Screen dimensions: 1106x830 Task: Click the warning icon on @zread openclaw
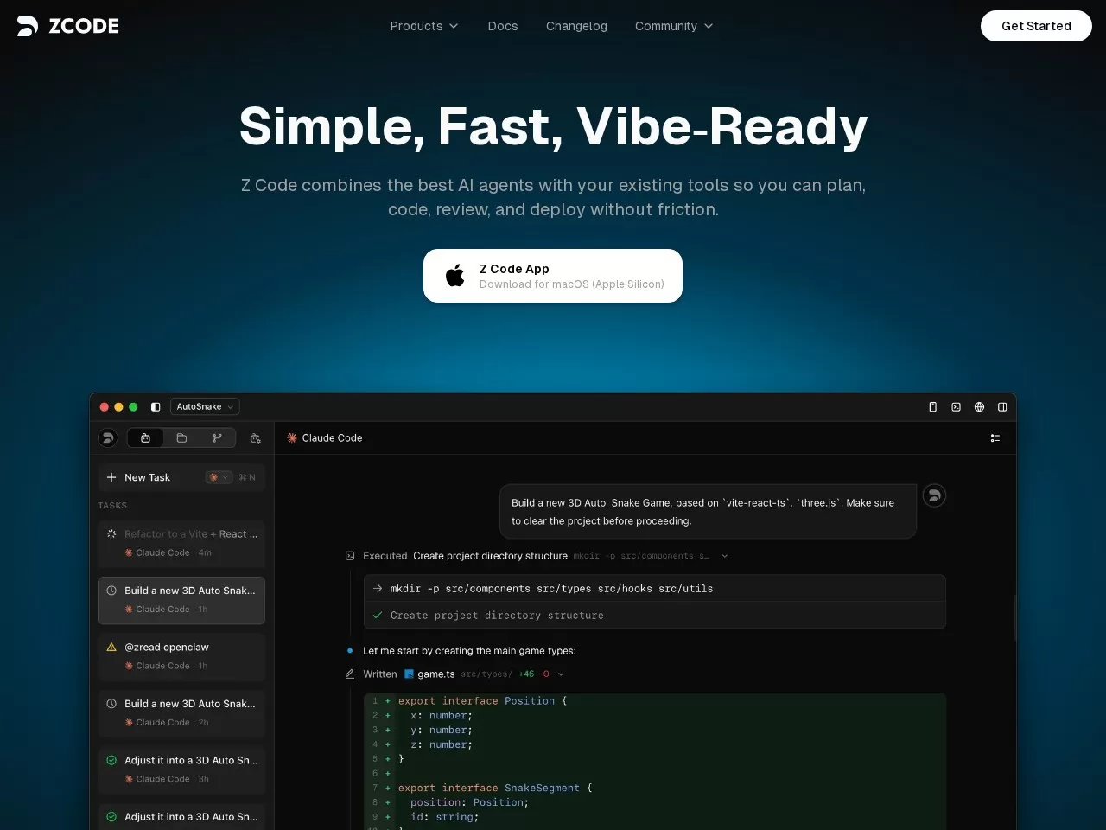point(111,647)
